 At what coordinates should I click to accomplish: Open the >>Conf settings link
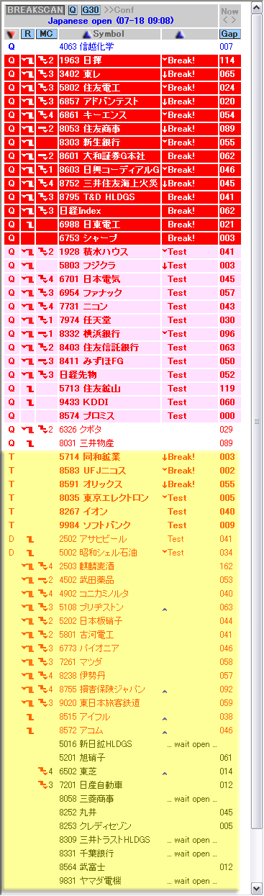(118, 10)
